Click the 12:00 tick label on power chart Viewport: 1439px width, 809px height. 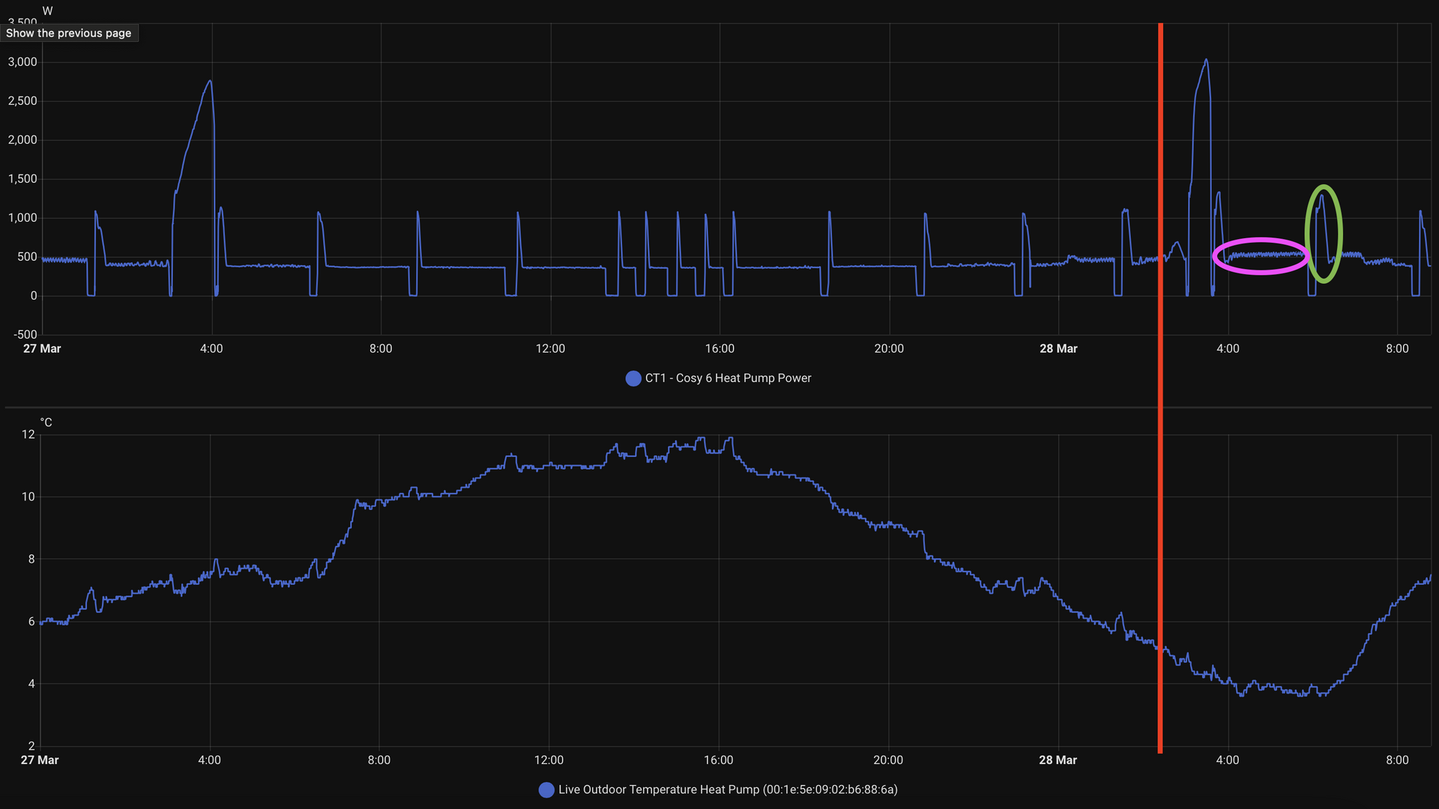(x=550, y=348)
